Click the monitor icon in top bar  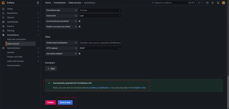218,3
